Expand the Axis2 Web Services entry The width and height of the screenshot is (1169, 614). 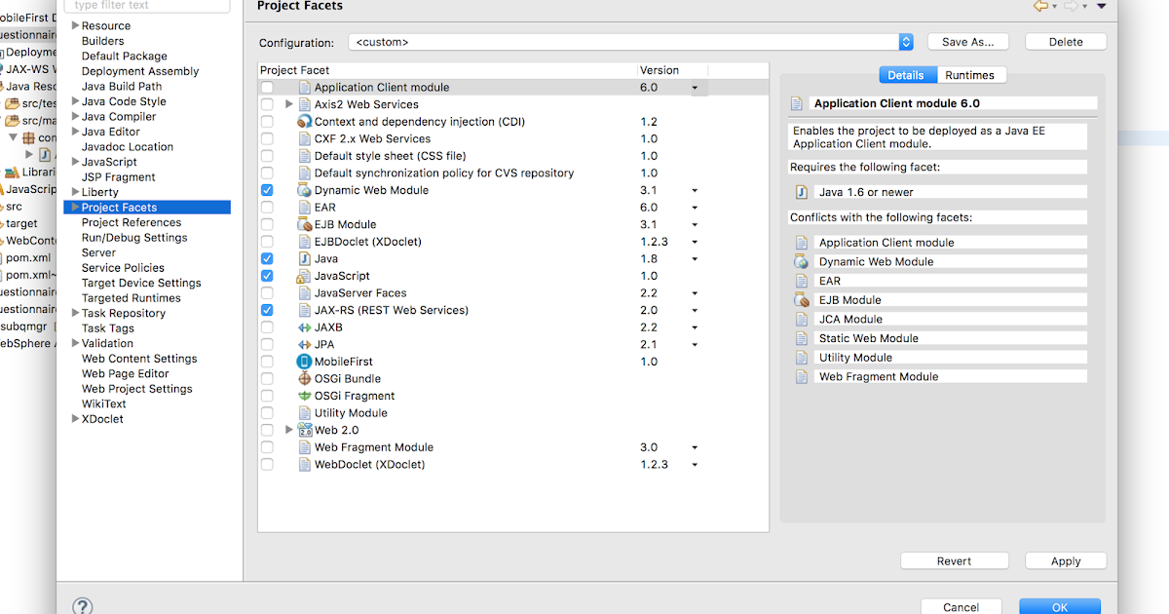pyautogui.click(x=287, y=103)
